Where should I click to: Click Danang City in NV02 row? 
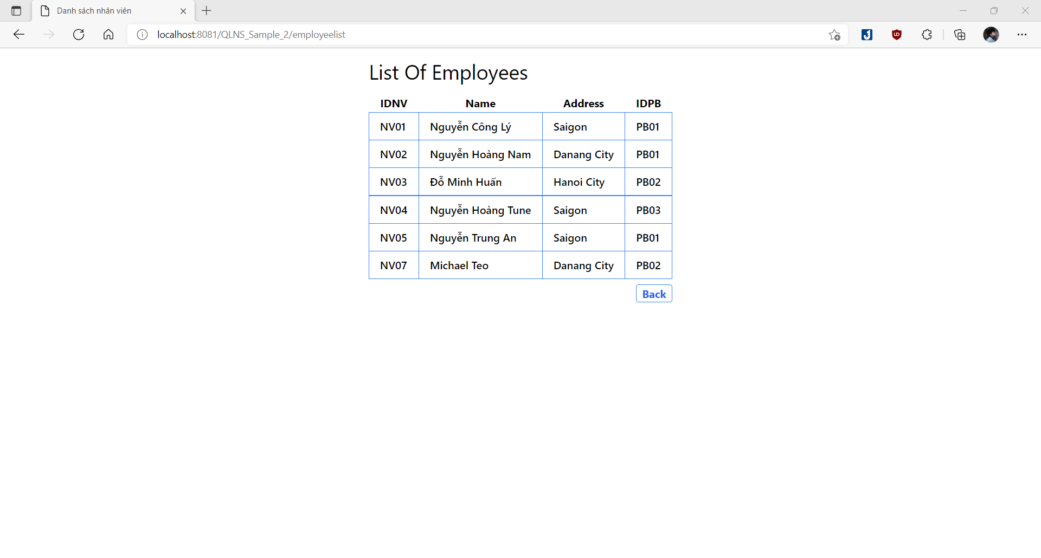[583, 154]
